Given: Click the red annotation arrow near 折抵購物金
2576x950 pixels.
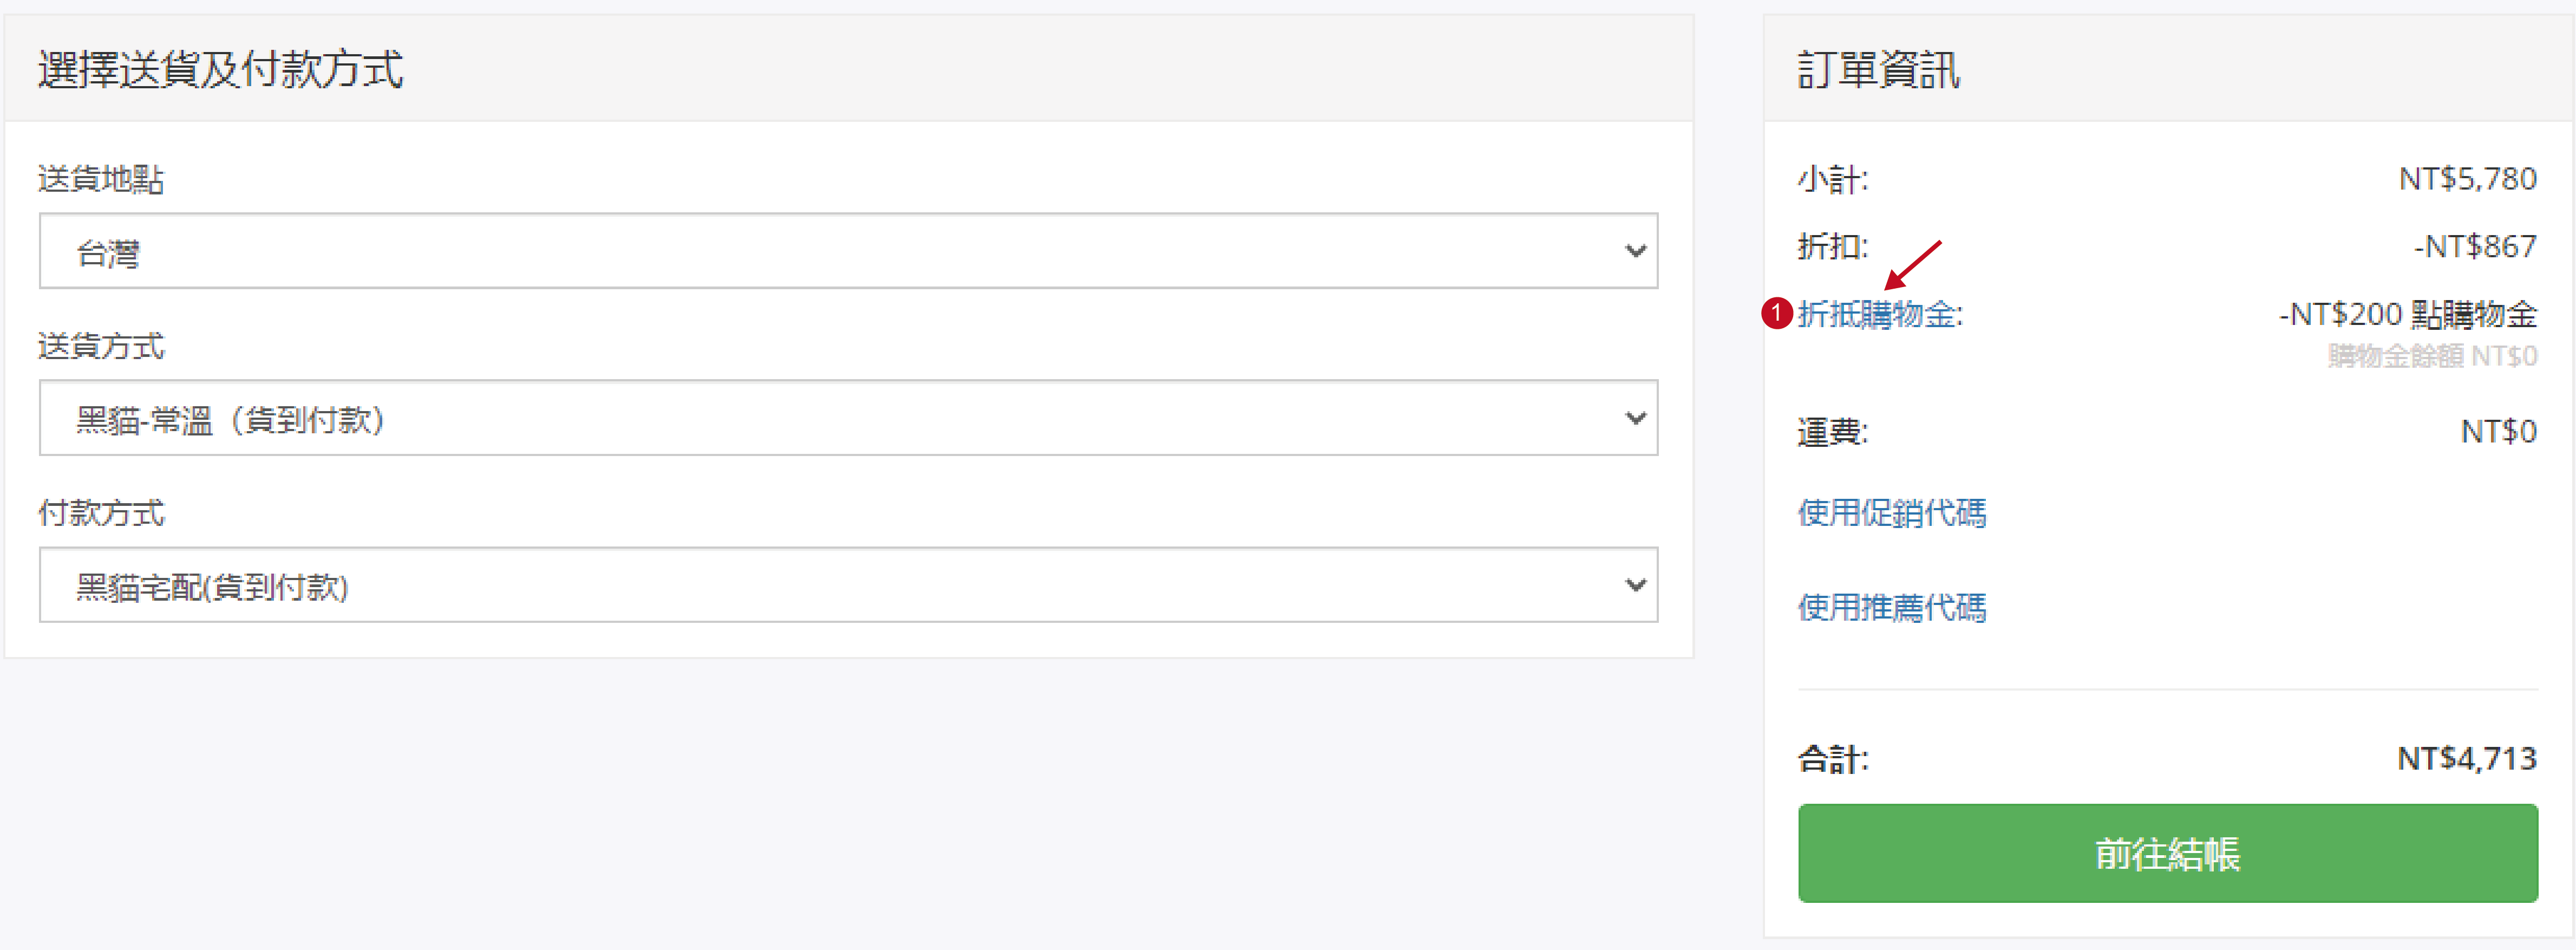Looking at the screenshot, I should pyautogui.click(x=1912, y=265).
